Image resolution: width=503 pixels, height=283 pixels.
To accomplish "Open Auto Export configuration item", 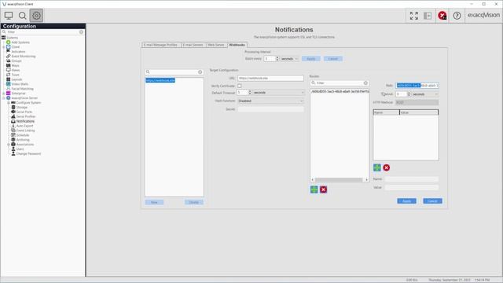I will click(24, 126).
